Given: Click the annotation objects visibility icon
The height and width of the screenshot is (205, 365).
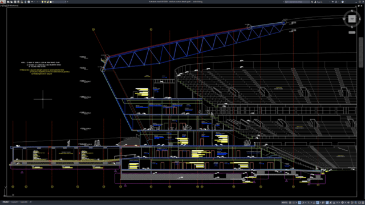Looking at the screenshot, I should tap(327, 203).
